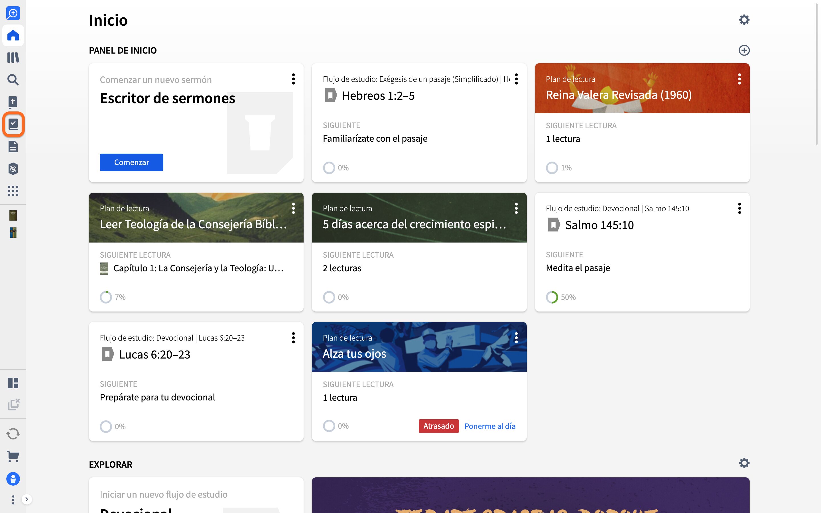Screen dimensions: 821x513
Task: Click the Lucas 6:20–23 workflow bookmark icon
Action: pyautogui.click(x=107, y=354)
